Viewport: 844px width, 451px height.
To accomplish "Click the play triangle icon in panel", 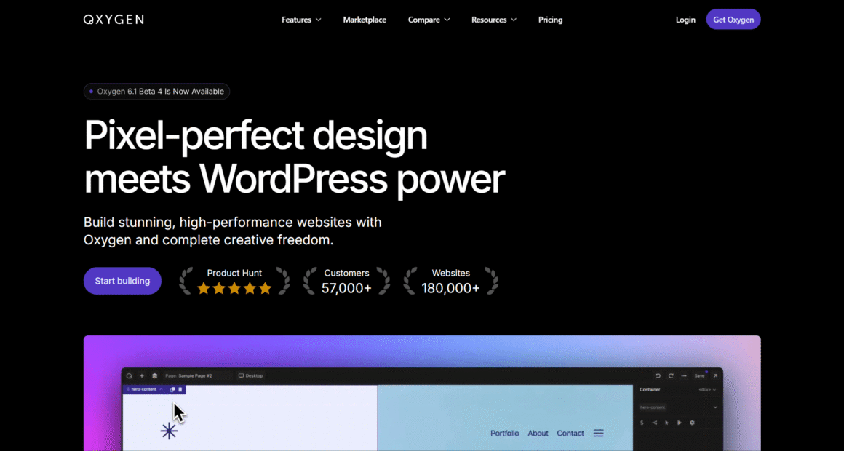I will coord(680,423).
